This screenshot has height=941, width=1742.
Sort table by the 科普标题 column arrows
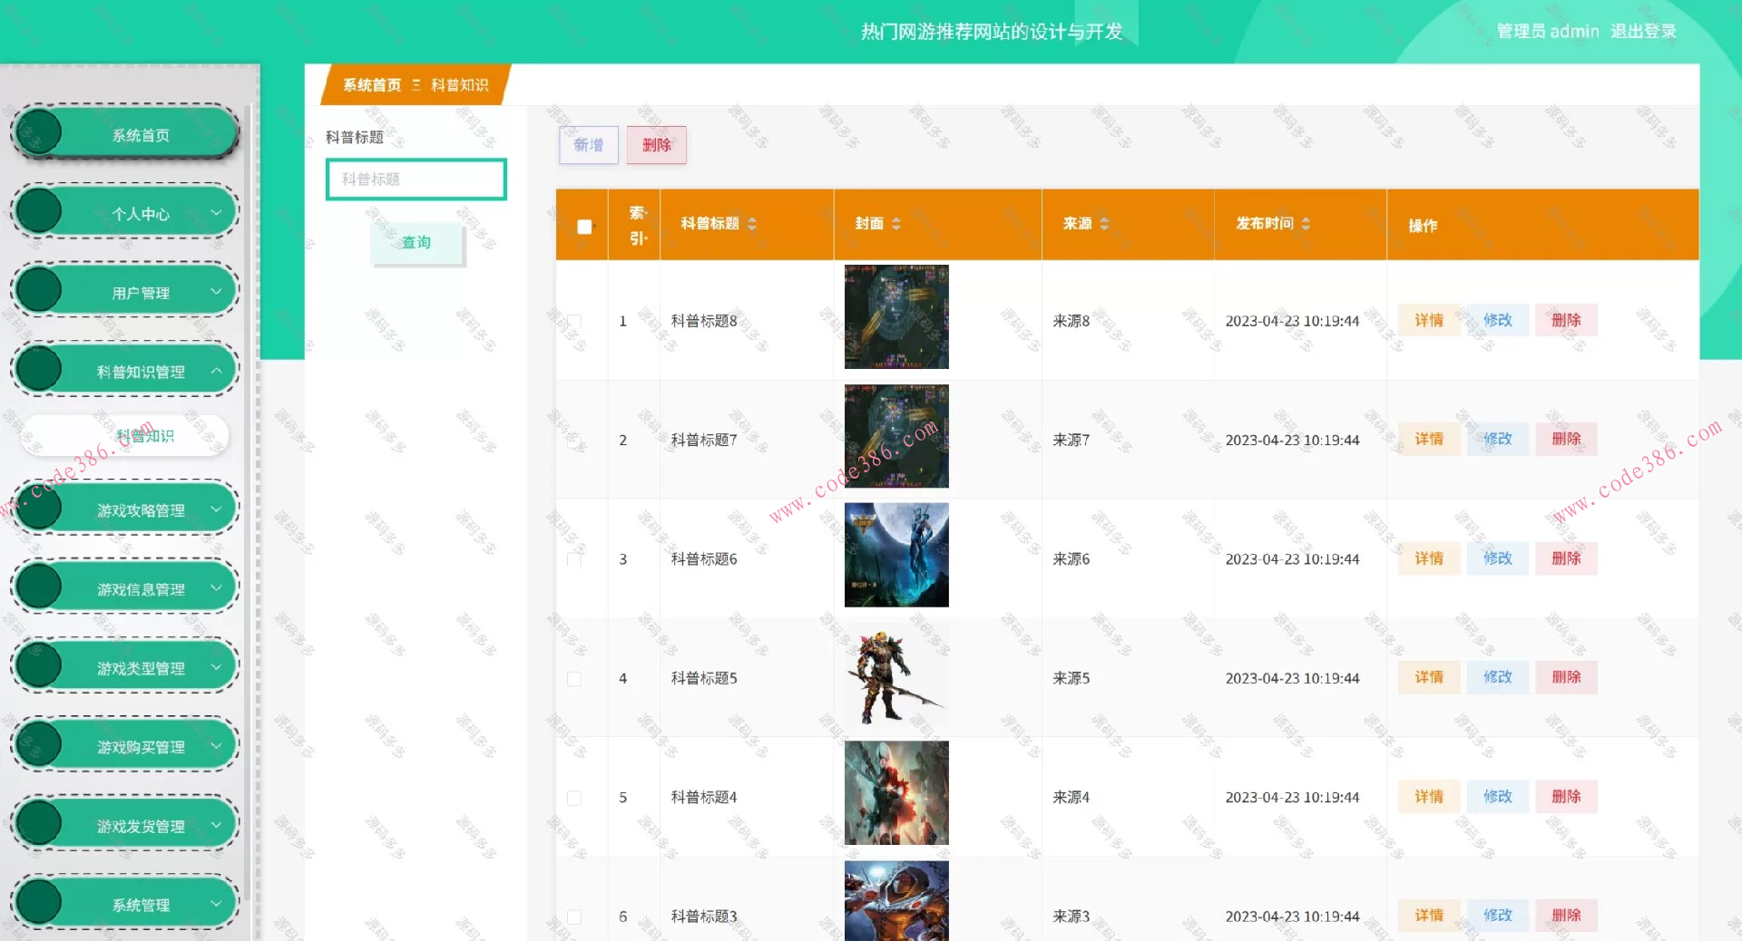(751, 224)
